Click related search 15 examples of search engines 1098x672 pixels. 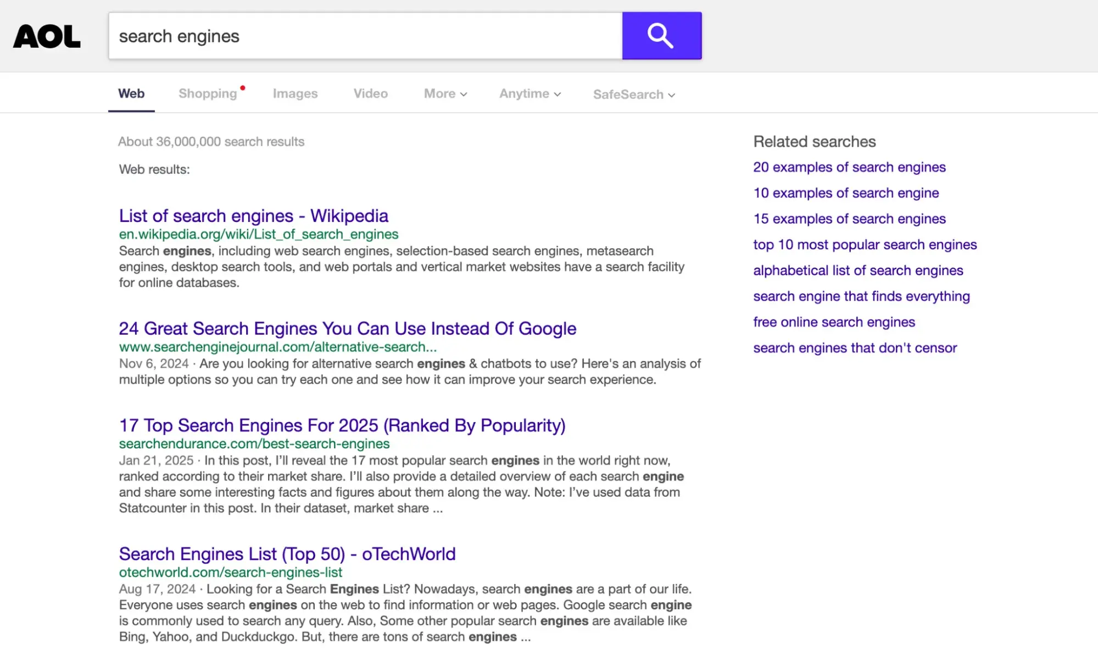tap(849, 219)
